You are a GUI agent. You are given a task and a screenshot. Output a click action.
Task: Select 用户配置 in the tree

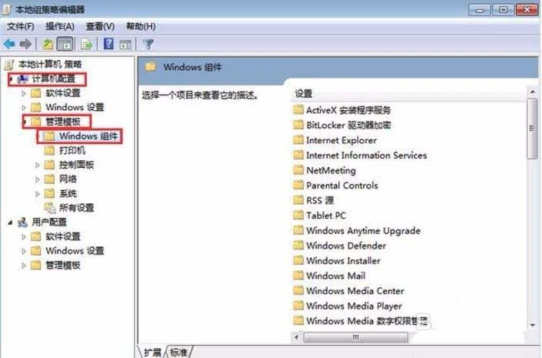tap(49, 222)
